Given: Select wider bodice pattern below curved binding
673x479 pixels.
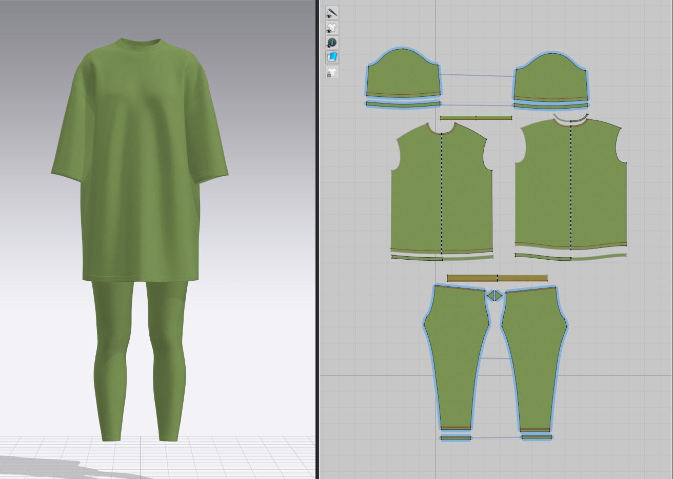Looking at the screenshot, I should click(x=570, y=184).
